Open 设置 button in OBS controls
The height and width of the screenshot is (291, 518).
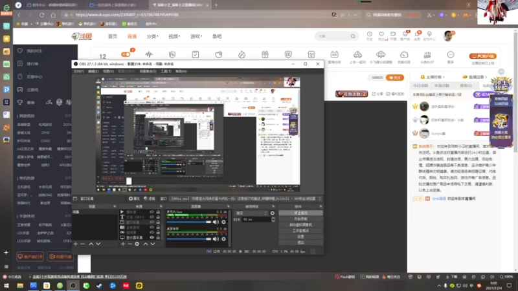click(x=300, y=237)
